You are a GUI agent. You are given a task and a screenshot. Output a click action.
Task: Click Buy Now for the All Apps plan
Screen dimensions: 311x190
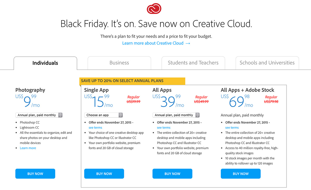172,174
